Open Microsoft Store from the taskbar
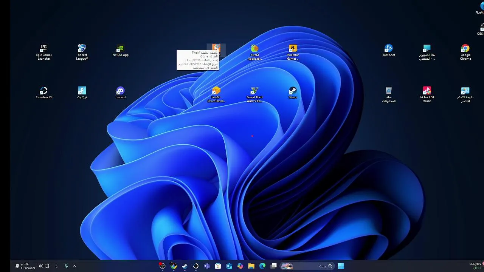The width and height of the screenshot is (484, 272). pos(218,266)
